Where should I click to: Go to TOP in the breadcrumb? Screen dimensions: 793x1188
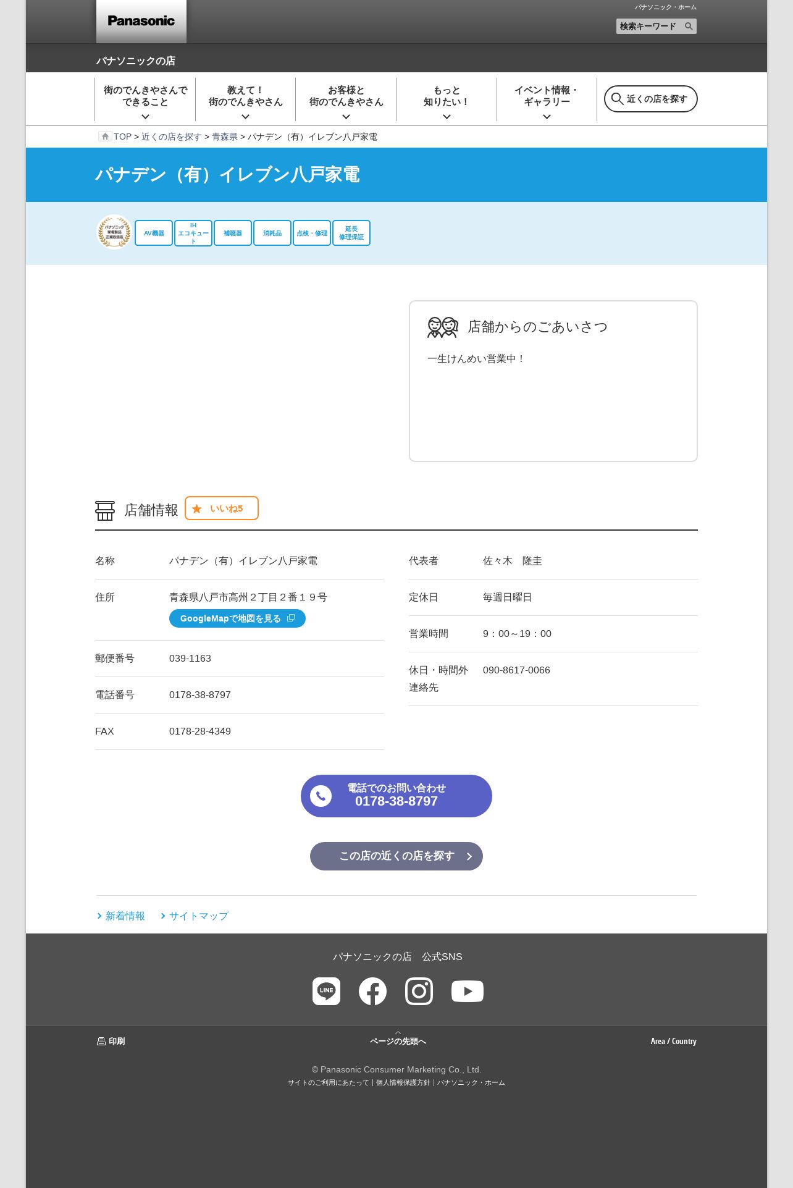[122, 137]
